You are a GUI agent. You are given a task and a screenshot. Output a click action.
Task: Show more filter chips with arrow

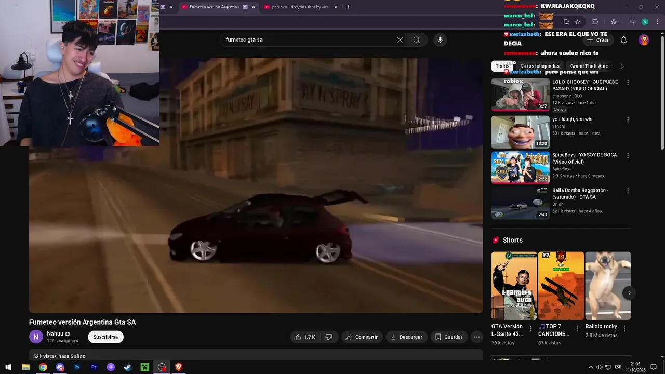622,66
